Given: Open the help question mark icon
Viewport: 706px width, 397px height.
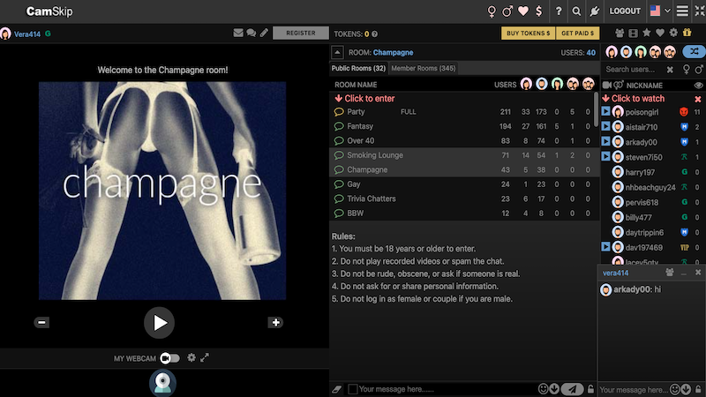Looking at the screenshot, I should (559, 11).
